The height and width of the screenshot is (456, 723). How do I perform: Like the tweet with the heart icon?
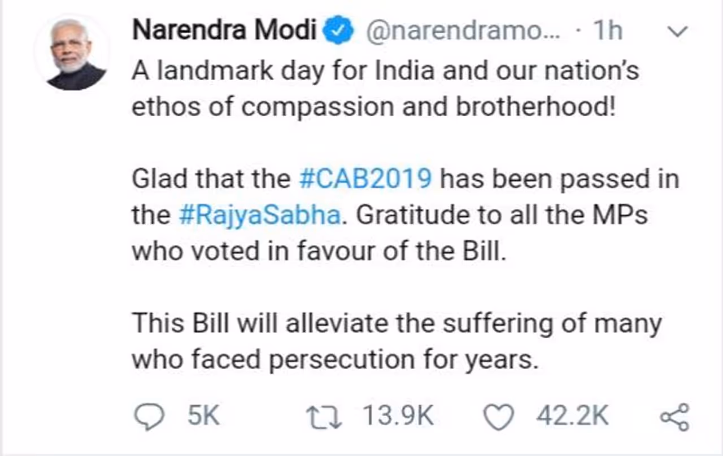[499, 418]
